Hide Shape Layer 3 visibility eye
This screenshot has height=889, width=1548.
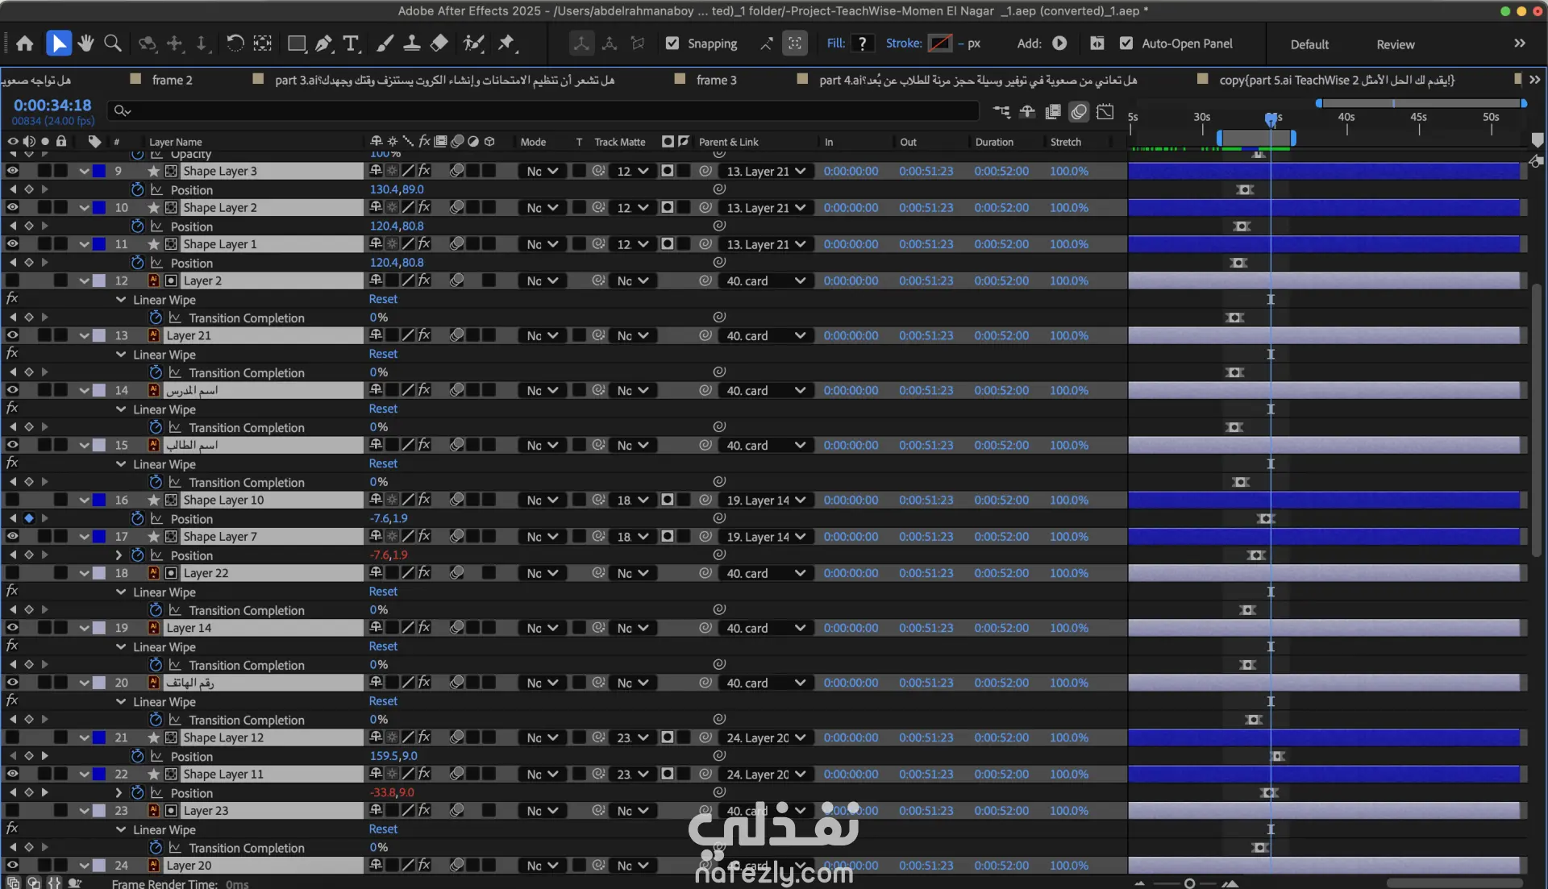point(12,171)
